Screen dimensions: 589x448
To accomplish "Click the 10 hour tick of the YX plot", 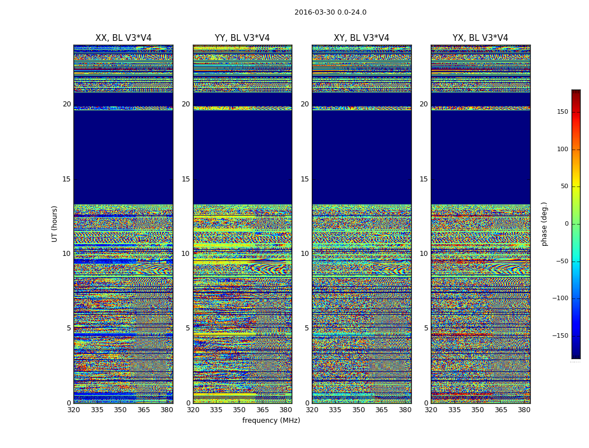I will tap(424, 254).
